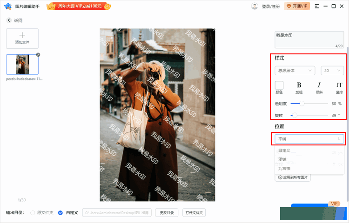Click the 39 rotation value
Viewport: 349px width, 223px height.
pyautogui.click(x=334, y=116)
